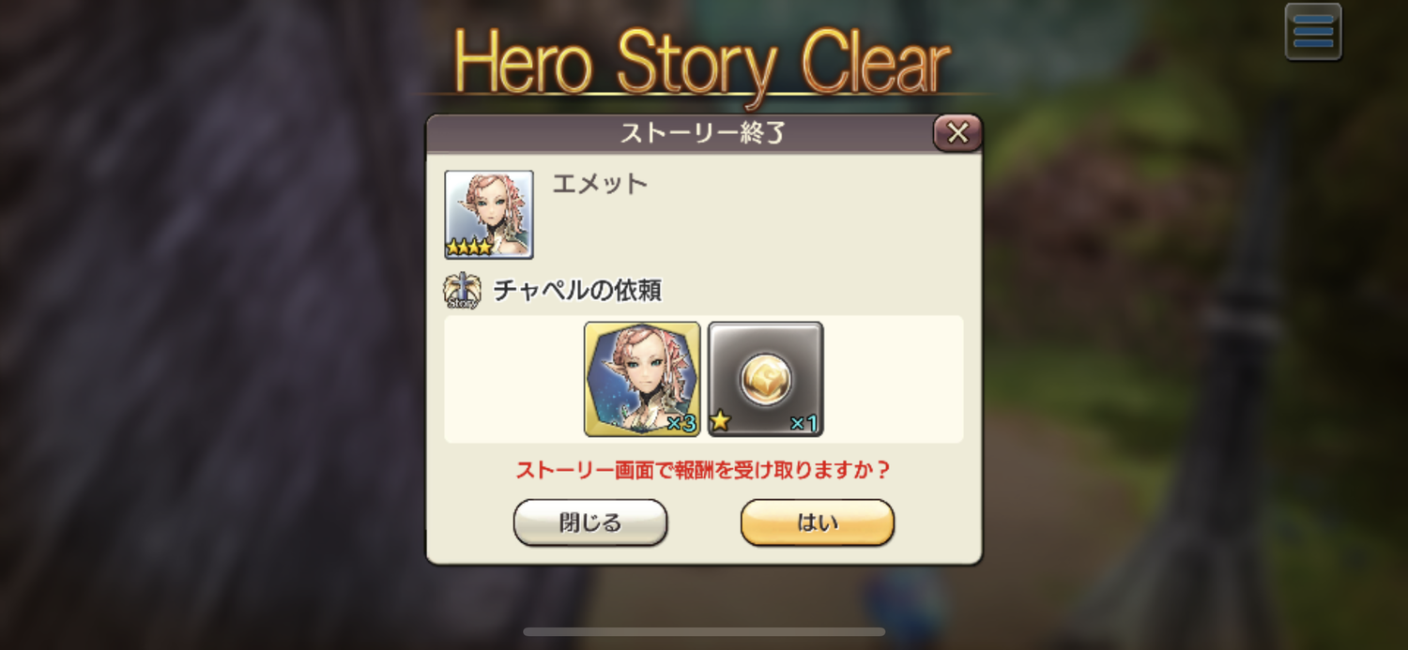Image resolution: width=1408 pixels, height=650 pixels.
Task: Tap the ×1 quantity on the coin reward
Action: coord(803,424)
